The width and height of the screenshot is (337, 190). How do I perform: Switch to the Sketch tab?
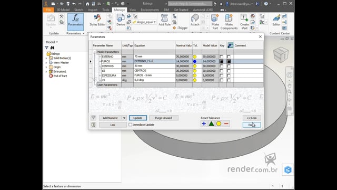pyautogui.click(x=78, y=10)
